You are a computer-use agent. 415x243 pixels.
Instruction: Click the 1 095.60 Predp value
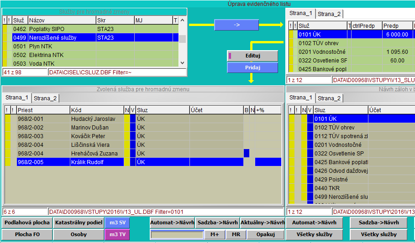coord(397,52)
